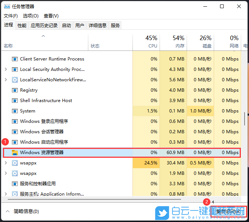The height and width of the screenshot is (222, 249).
Task: Select Windows 会话管理器 process name
Action: [x=42, y=132]
